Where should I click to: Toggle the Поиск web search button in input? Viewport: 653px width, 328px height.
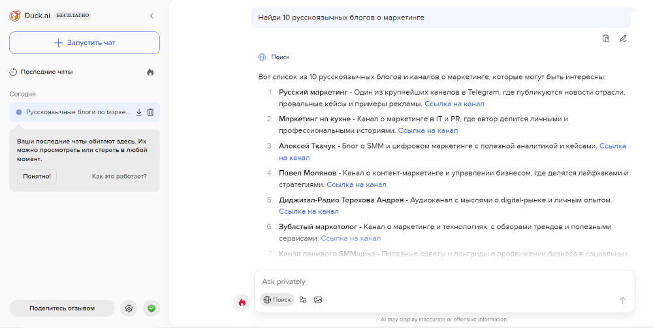point(277,300)
